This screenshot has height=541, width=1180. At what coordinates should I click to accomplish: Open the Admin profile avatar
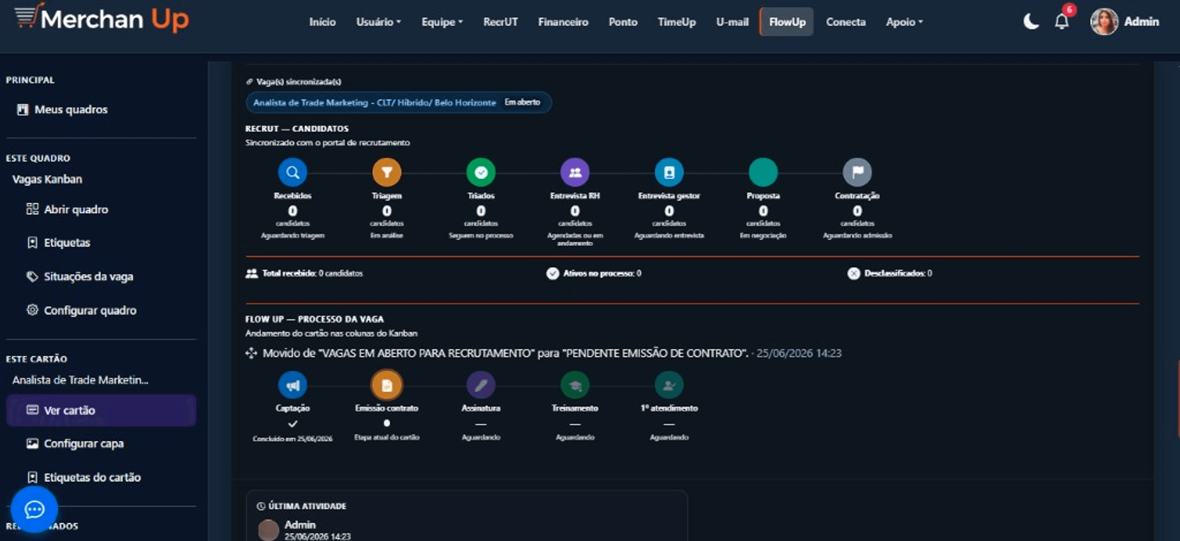1104,21
